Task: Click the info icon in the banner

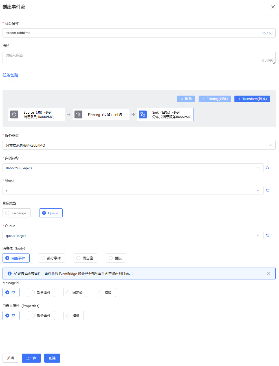Action: click(10, 274)
